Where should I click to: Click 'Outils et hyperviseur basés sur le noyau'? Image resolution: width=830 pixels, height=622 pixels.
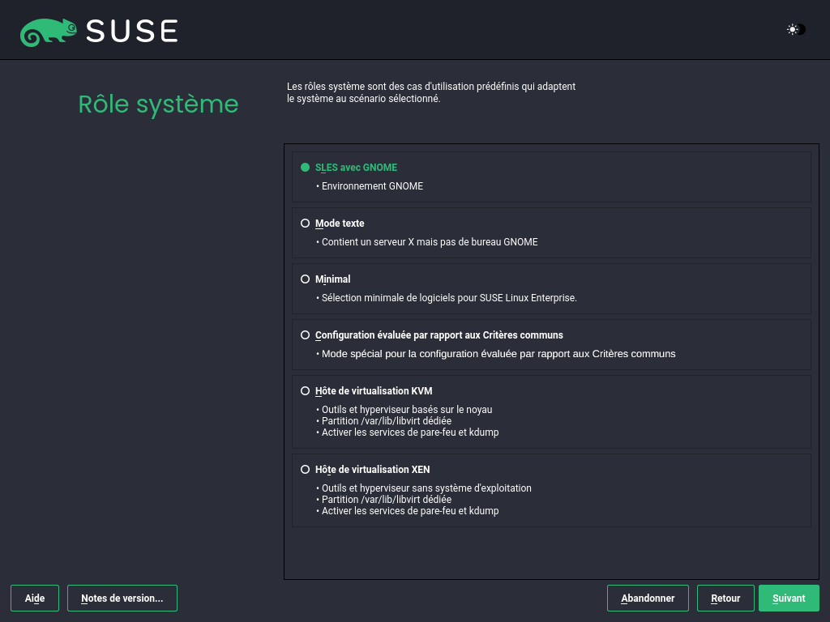point(407,409)
